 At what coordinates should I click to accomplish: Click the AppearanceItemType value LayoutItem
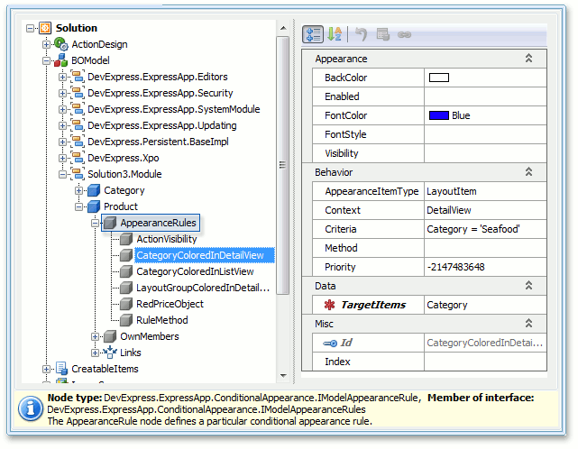[485, 191]
